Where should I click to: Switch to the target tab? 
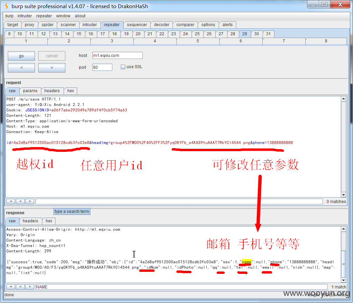(x=13, y=25)
